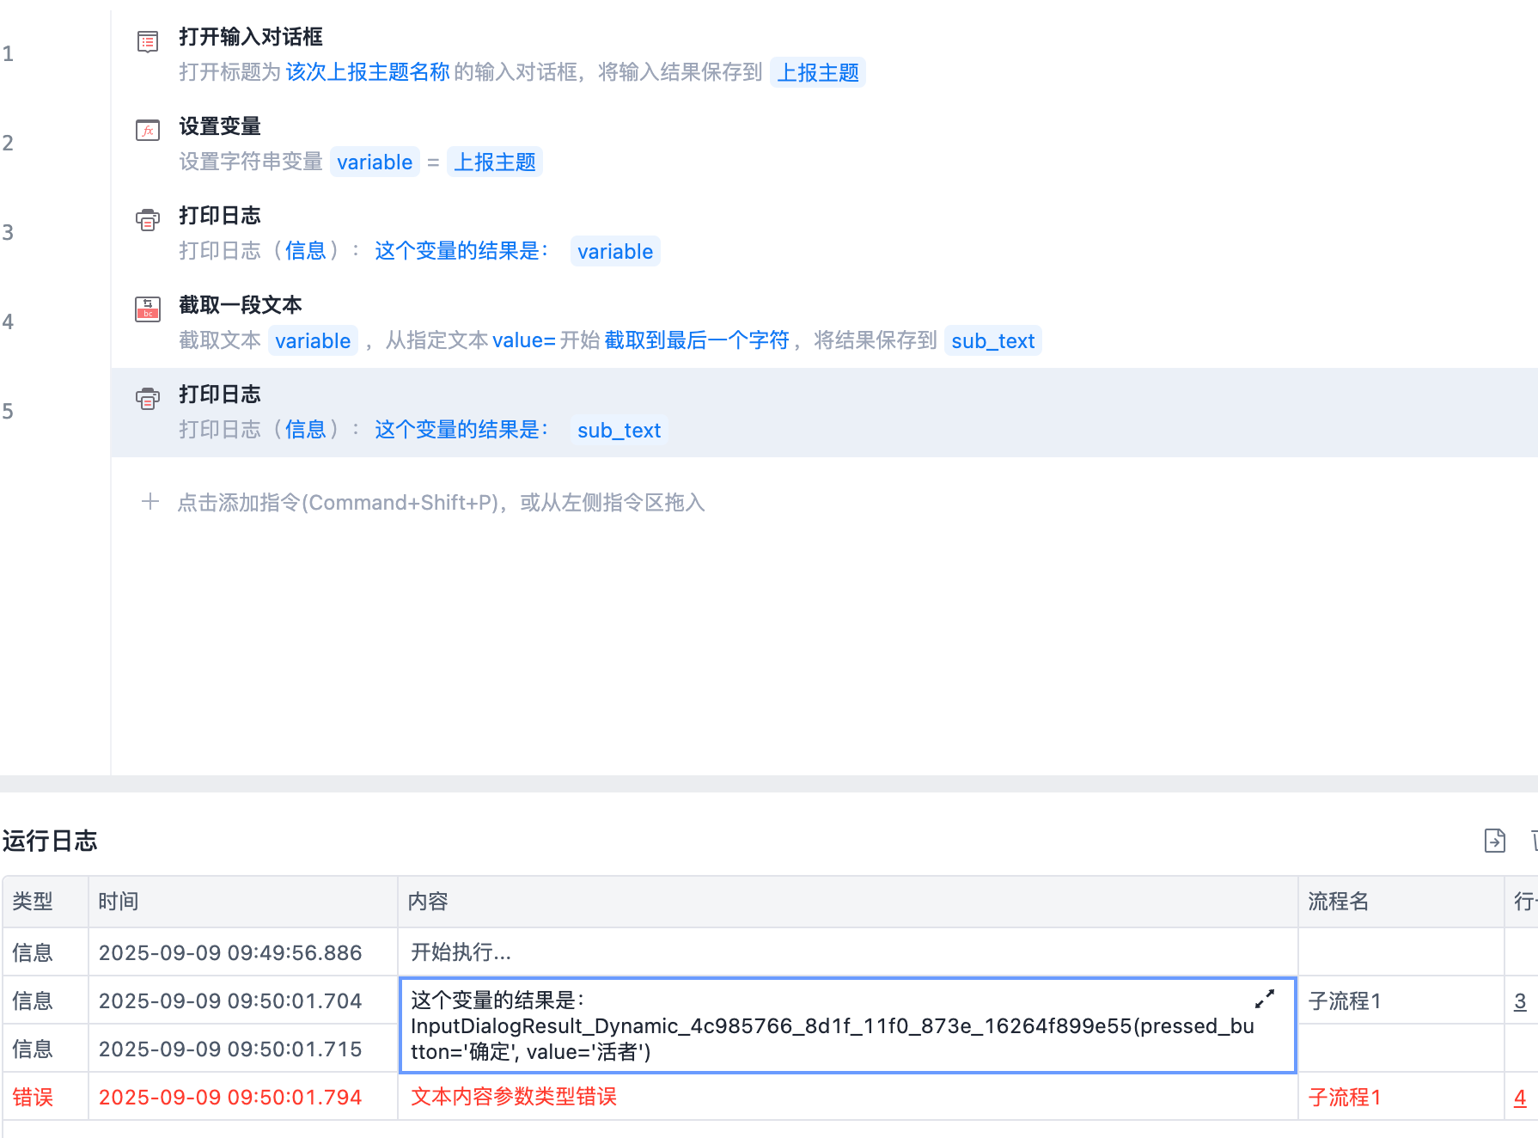Click the text extraction icon on step 4
The image size is (1538, 1138).
[148, 309]
